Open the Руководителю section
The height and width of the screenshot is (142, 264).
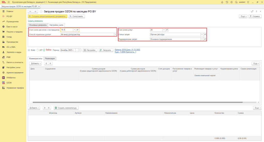12,22
